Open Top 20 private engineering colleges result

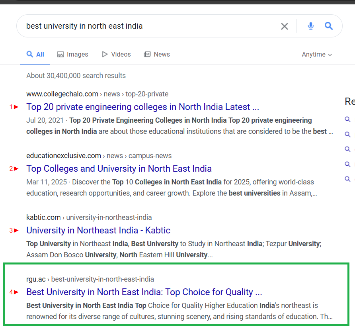pos(142,107)
